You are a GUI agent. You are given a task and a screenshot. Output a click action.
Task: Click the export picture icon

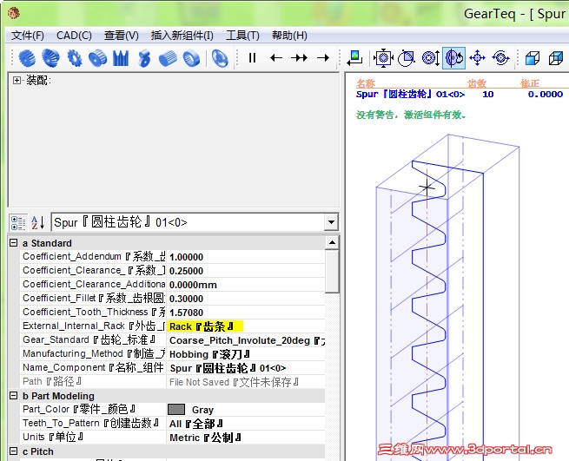pos(354,58)
